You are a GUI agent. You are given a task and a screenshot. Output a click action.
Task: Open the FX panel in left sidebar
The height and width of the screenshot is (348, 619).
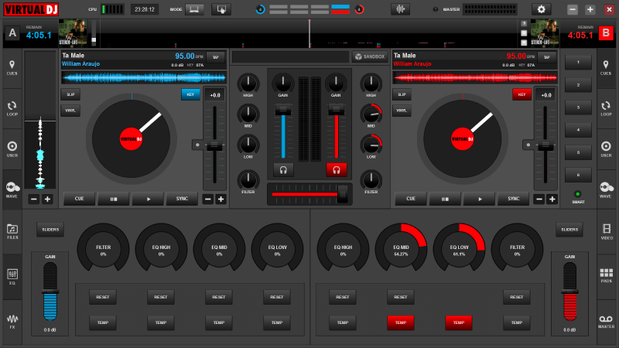click(x=12, y=319)
